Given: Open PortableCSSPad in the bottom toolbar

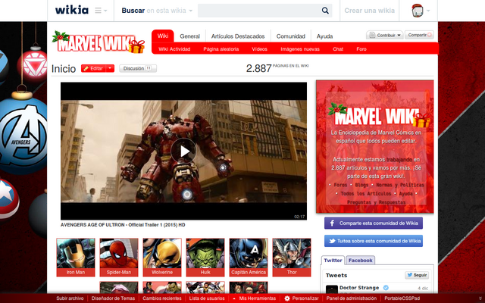Looking at the screenshot, I should [402, 298].
